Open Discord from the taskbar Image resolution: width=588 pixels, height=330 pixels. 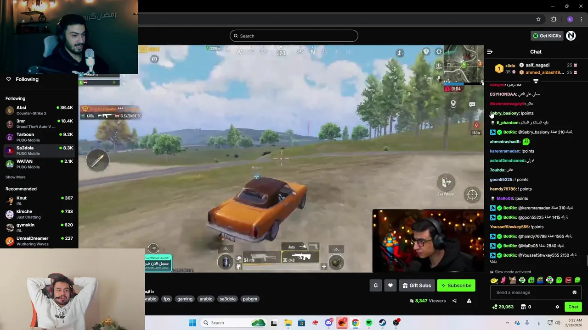coord(329,323)
